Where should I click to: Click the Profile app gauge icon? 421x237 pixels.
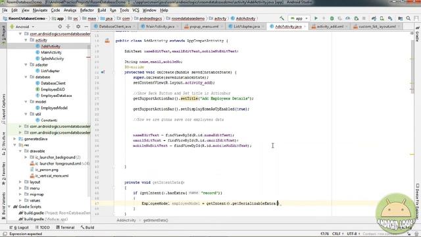point(348,18)
